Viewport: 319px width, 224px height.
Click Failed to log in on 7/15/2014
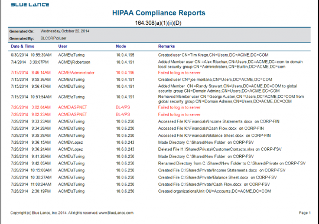click(179, 73)
